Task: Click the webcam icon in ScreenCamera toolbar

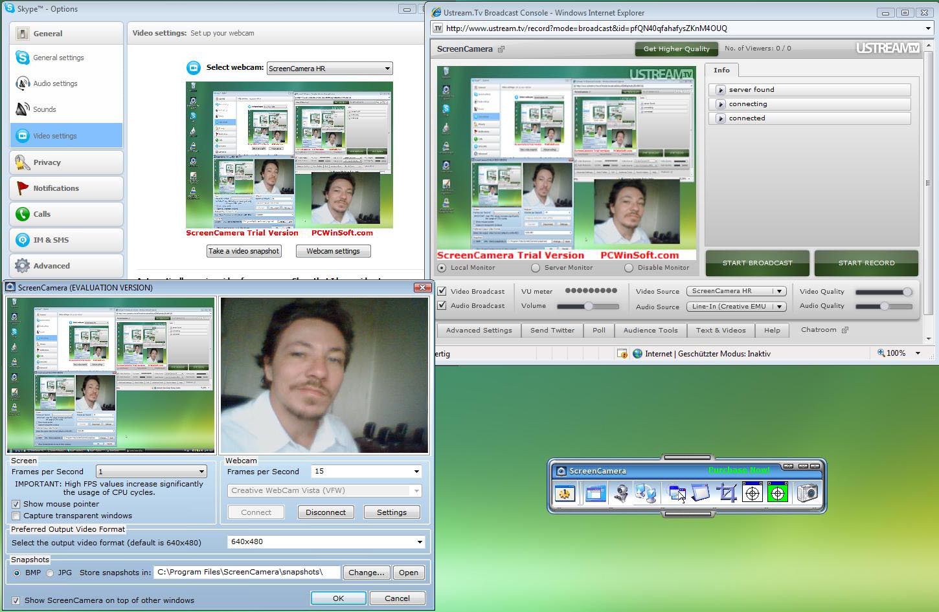Action: click(621, 494)
